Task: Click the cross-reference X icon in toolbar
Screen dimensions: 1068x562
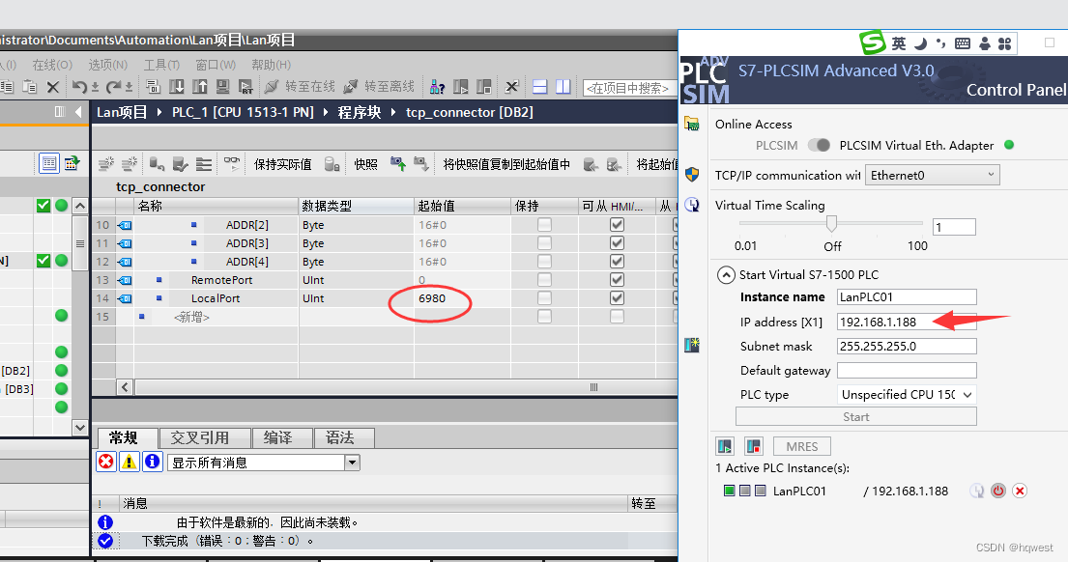Action: [512, 87]
